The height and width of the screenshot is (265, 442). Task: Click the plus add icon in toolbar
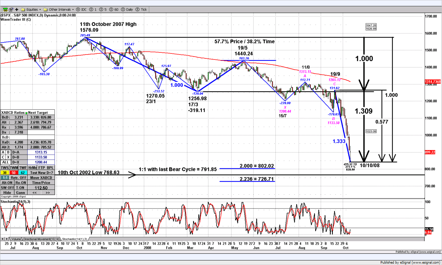coord(17,9)
